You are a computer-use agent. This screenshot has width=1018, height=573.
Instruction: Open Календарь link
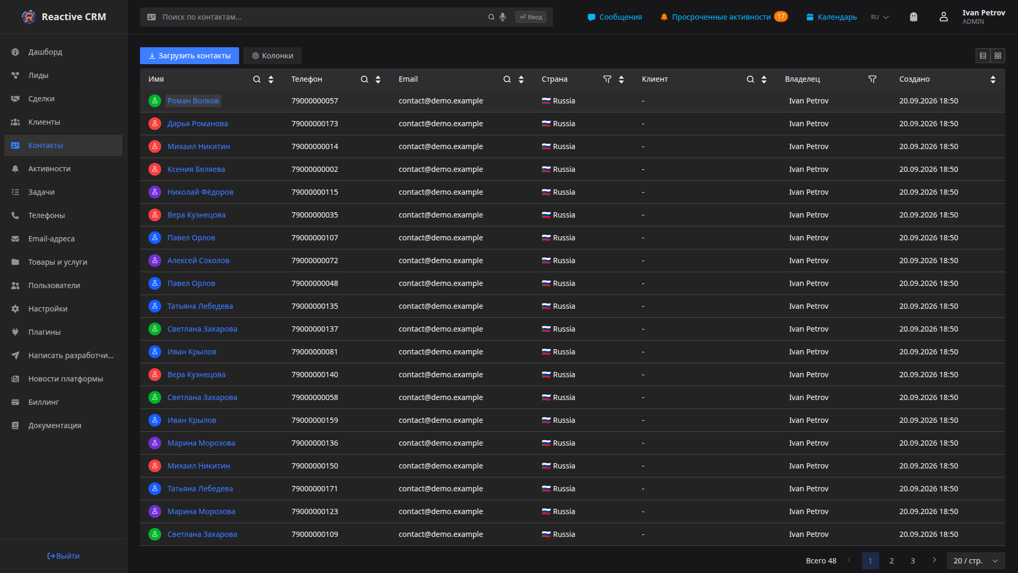831,17
